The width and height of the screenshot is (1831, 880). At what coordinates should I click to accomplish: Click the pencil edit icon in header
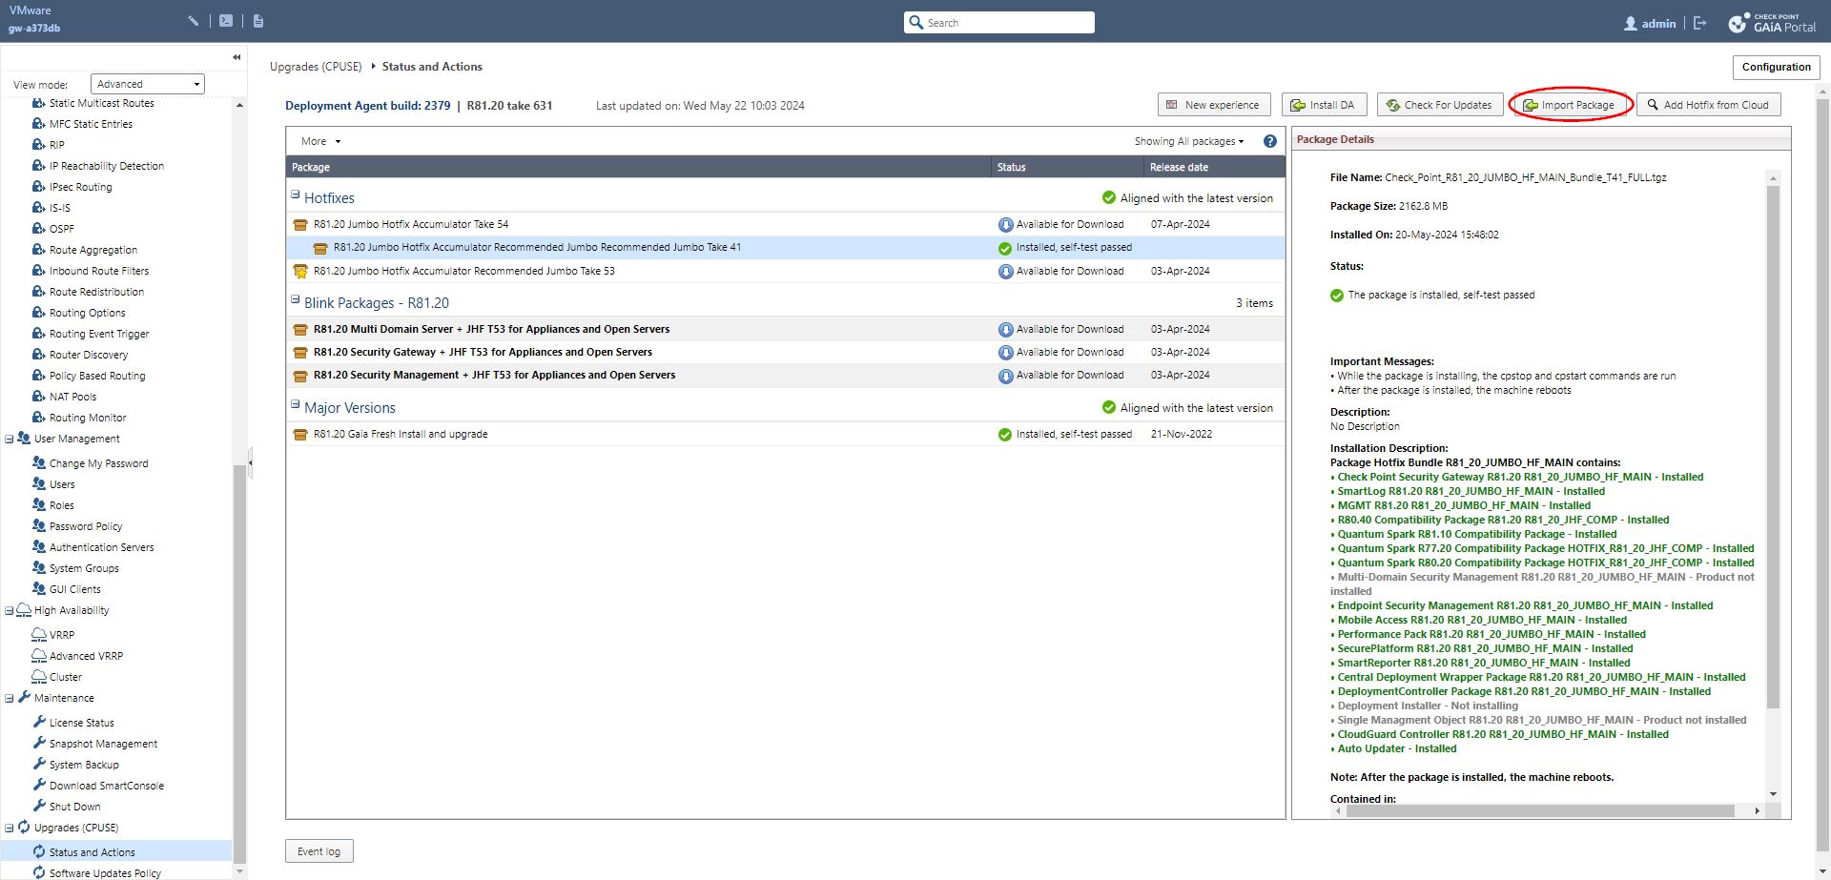194,20
